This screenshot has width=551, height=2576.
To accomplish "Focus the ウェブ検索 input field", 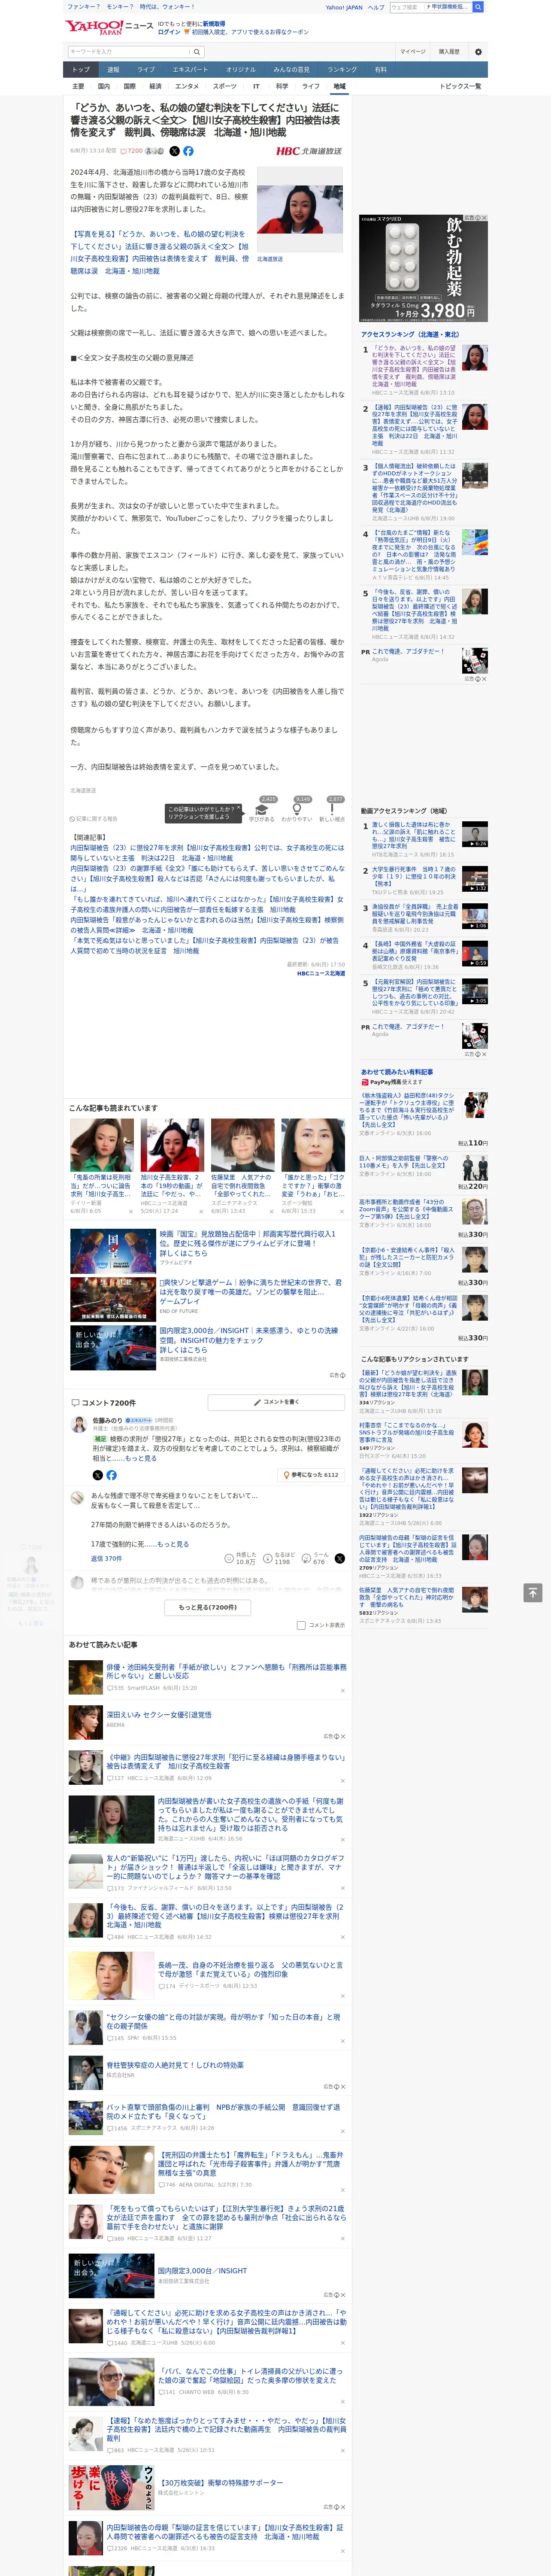I will 406,7.
